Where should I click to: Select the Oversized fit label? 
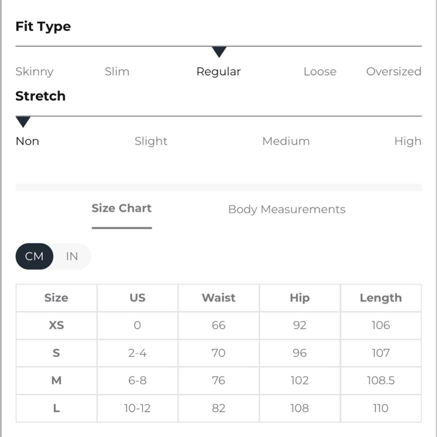tap(394, 72)
